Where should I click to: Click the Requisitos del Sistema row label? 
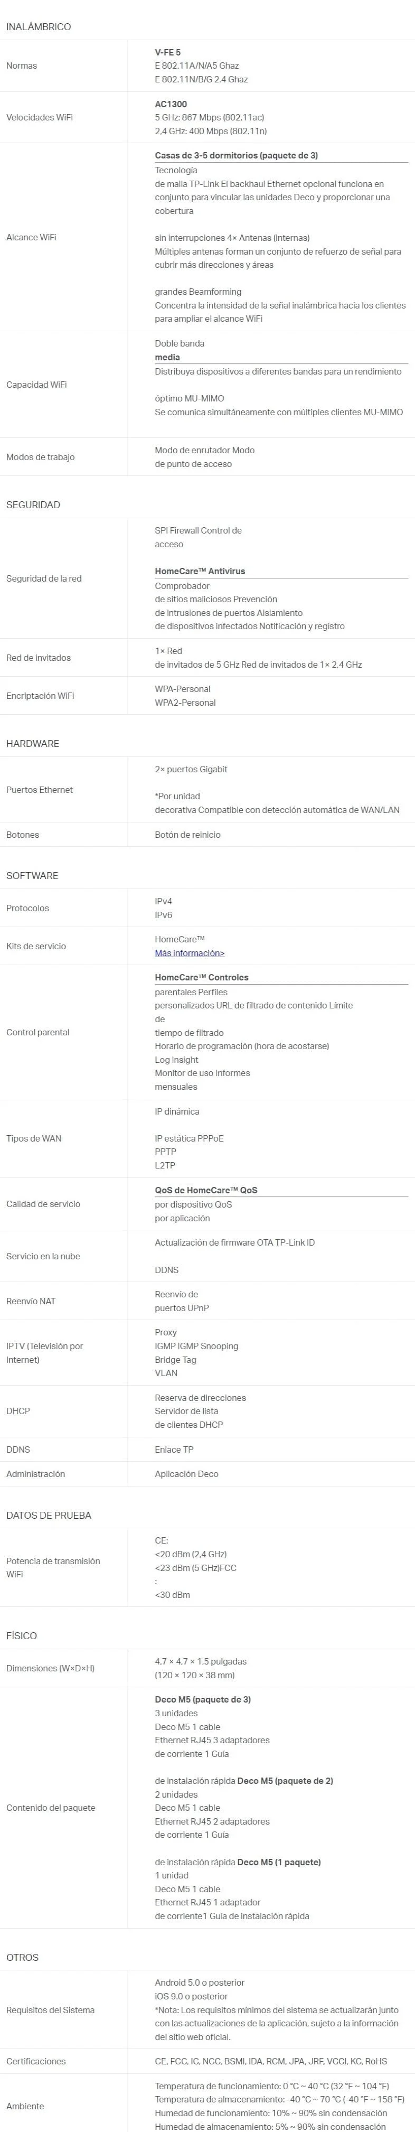coord(51,2009)
